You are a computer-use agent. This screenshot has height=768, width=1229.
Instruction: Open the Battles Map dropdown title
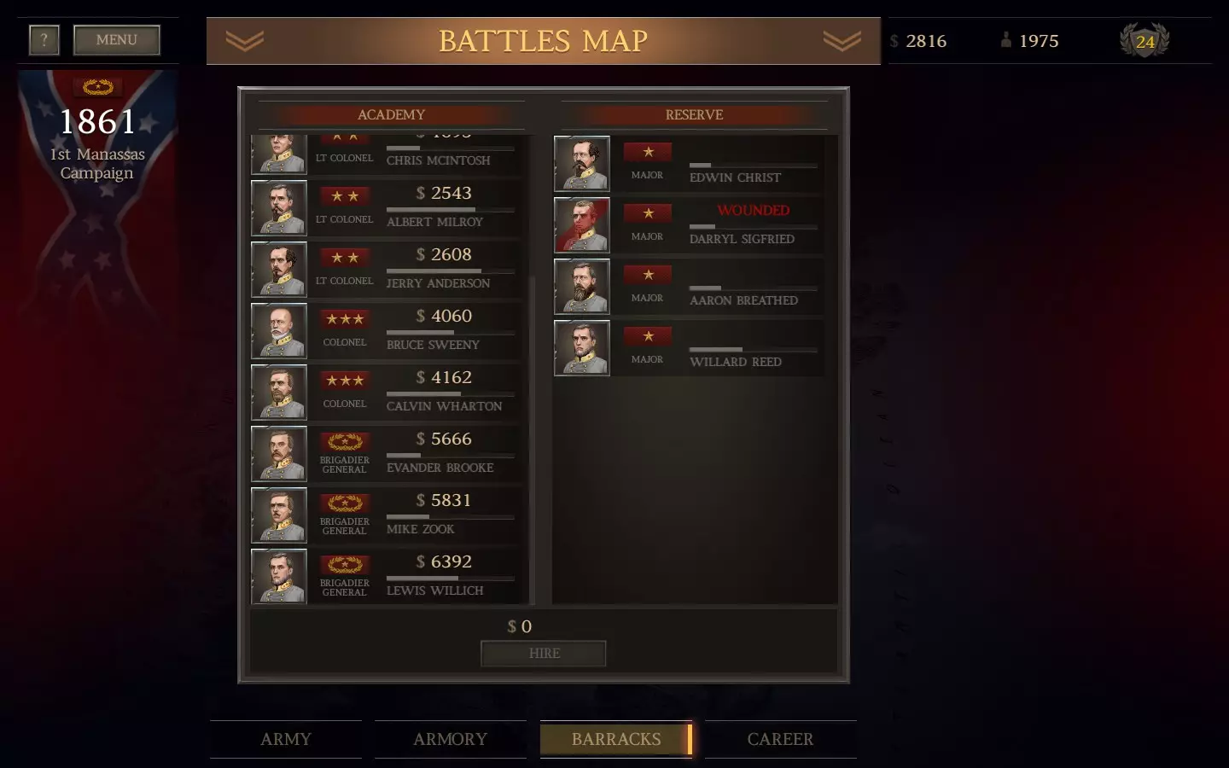point(544,41)
